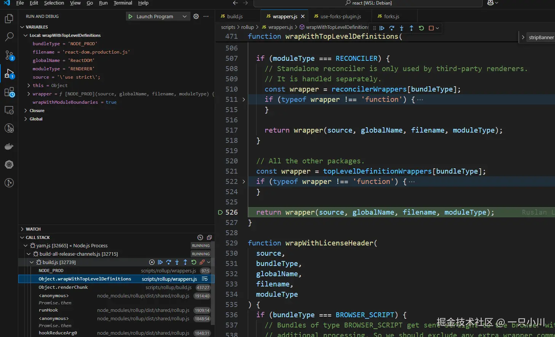Open the Explorer view in activity bar
555x337 pixels.
[x=9, y=19]
